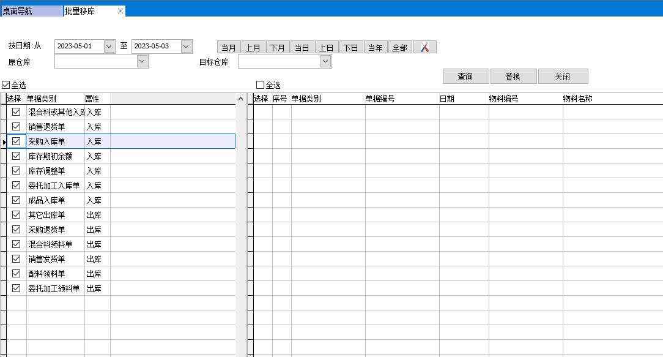Set date range with 当月 button

tap(229, 48)
